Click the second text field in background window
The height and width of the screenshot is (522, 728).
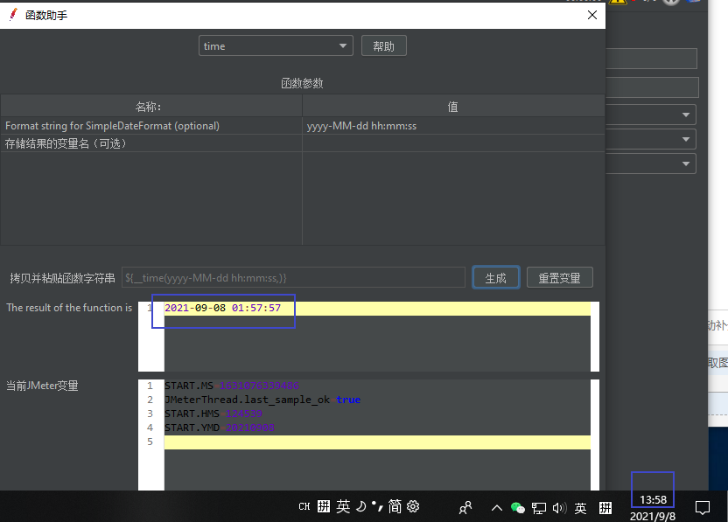[x=653, y=87]
